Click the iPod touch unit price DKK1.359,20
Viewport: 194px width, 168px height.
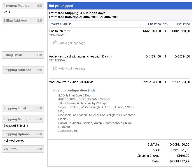pos(152,31)
